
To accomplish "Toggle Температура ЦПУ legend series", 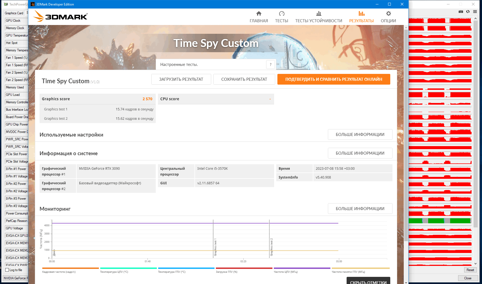I will pyautogui.click(x=129, y=270).
